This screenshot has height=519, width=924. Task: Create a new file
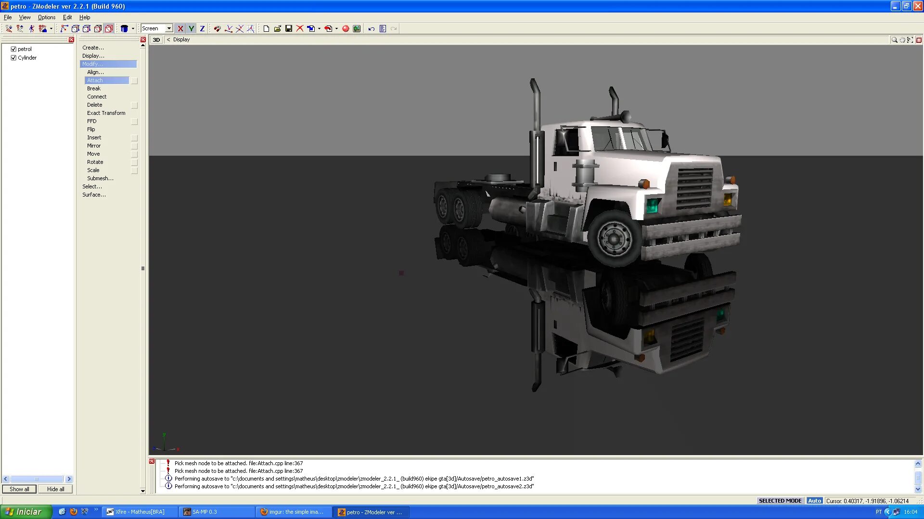266,29
